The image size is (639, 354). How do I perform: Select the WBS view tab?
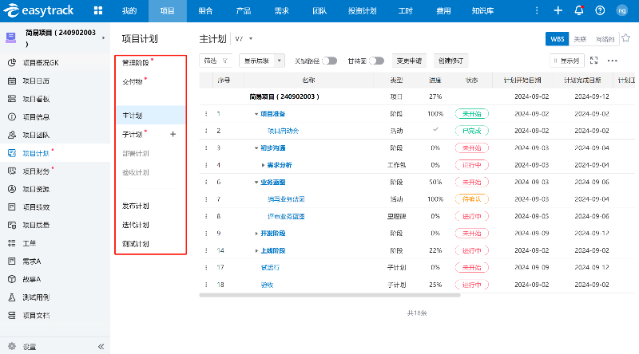pyautogui.click(x=557, y=39)
